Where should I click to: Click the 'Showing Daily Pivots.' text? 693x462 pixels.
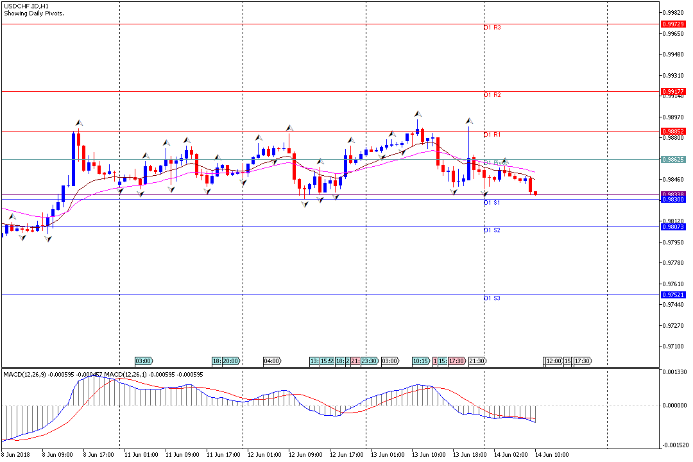[x=34, y=13]
